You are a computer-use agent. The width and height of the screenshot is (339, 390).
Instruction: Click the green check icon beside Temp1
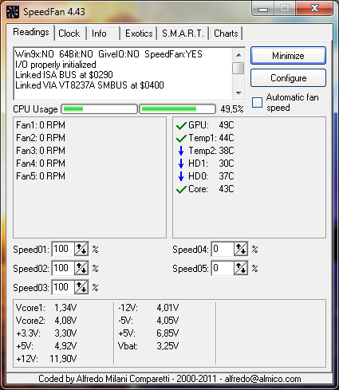pos(181,138)
